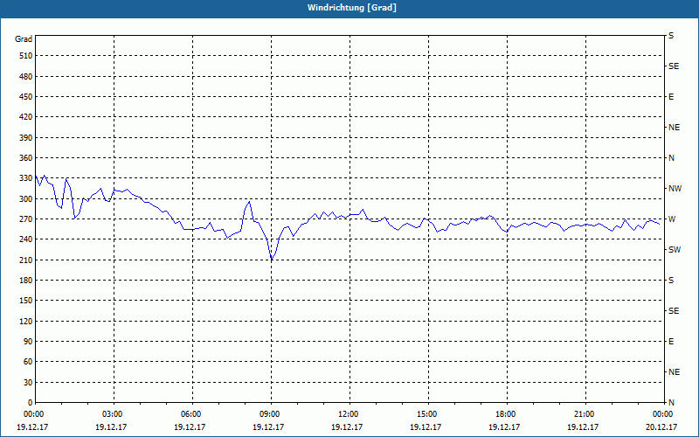Click the 12:00 time label
The height and width of the screenshot is (437, 699).
click(350, 414)
